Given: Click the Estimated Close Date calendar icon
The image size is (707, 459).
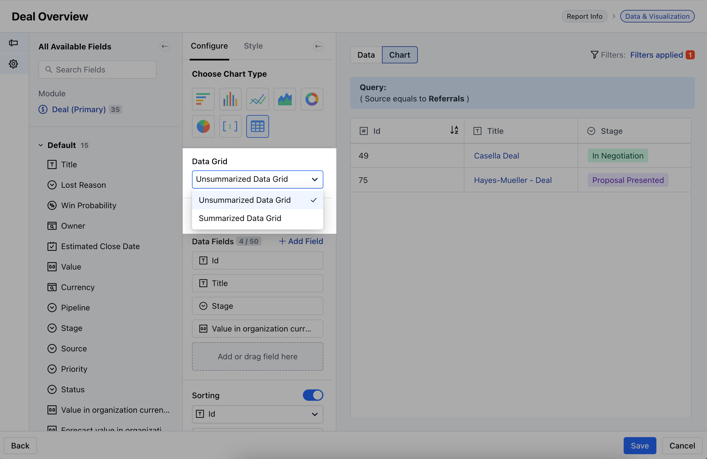Looking at the screenshot, I should tap(52, 246).
